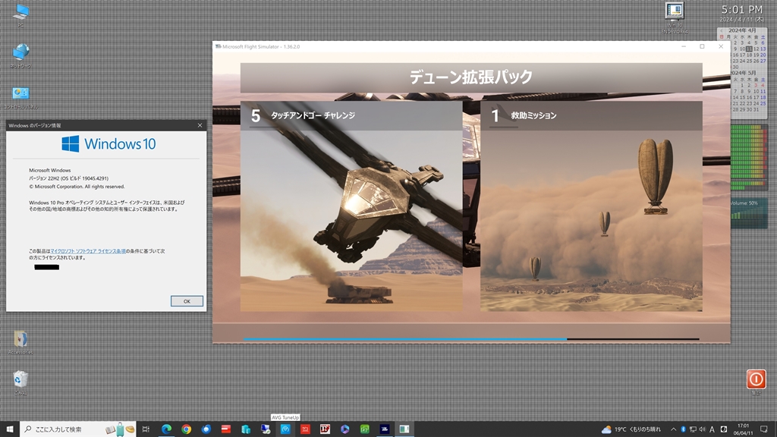The width and height of the screenshot is (777, 437).
Task: Launch Microsoft Edge from the taskbar
Action: [x=166, y=429]
